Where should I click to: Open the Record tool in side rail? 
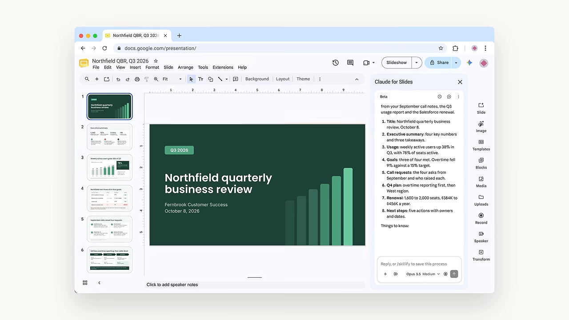[481, 218]
